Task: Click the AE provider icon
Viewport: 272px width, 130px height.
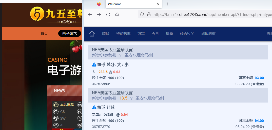Action: (x=56, y=125)
